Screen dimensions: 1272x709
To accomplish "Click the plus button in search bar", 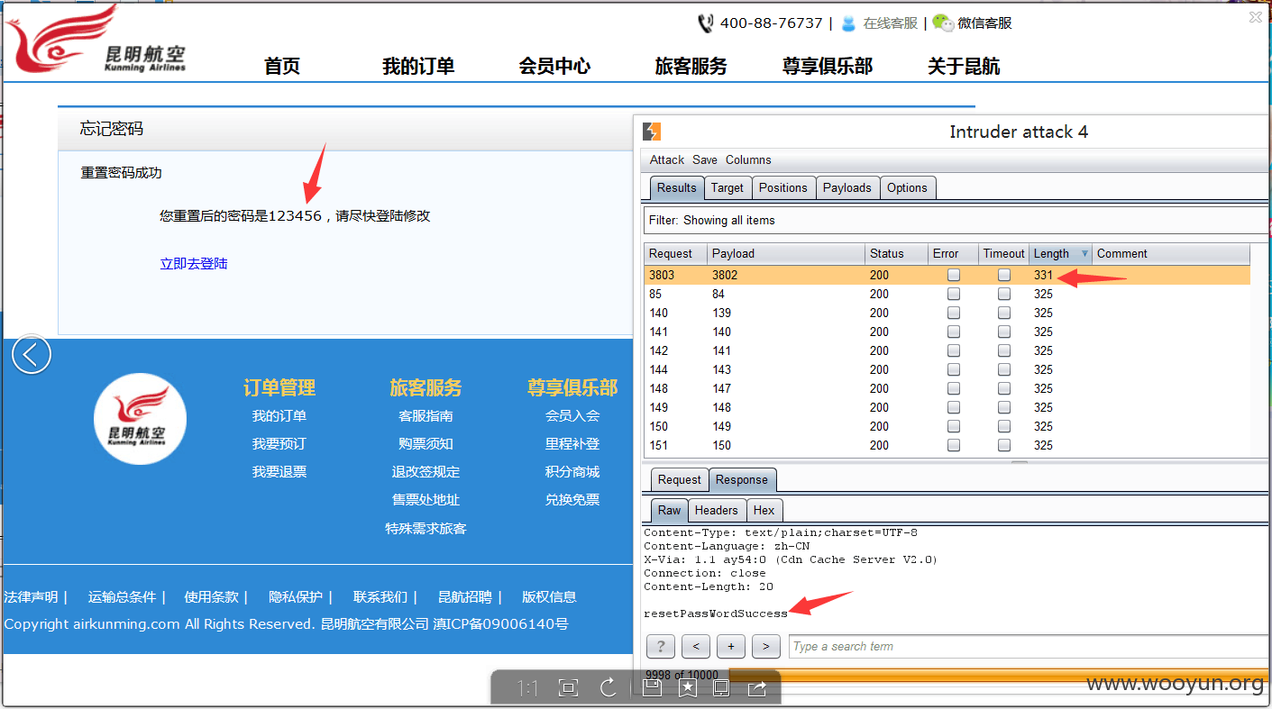I will coord(730,646).
